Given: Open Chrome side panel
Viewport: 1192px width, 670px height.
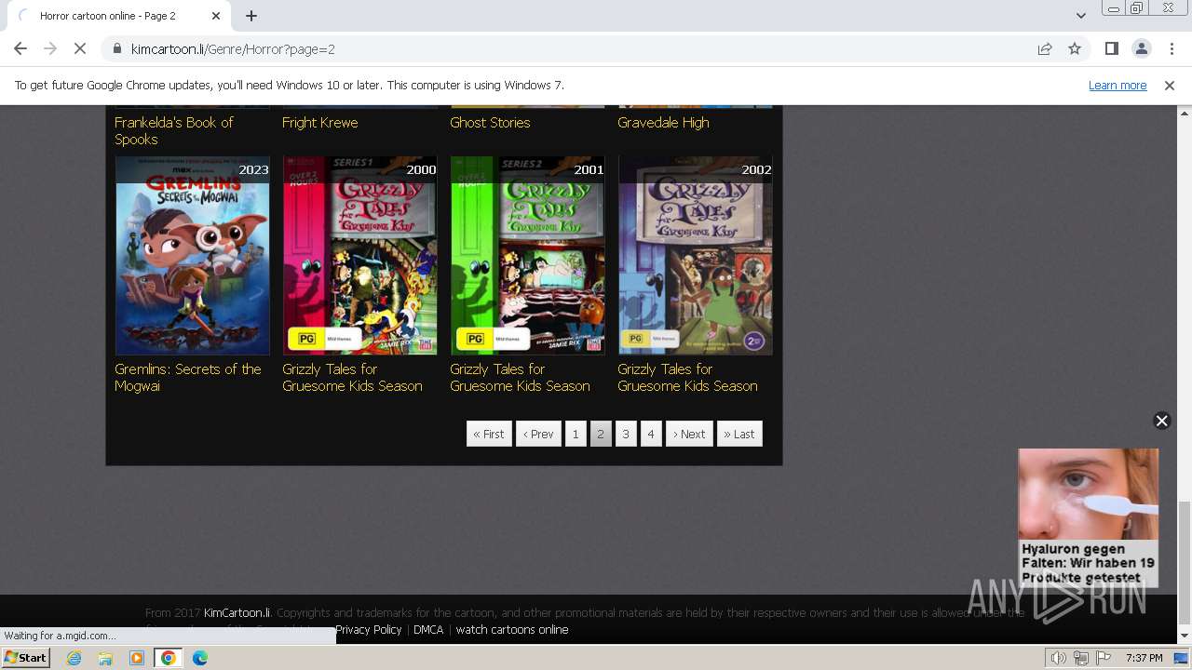Looking at the screenshot, I should coord(1111,48).
